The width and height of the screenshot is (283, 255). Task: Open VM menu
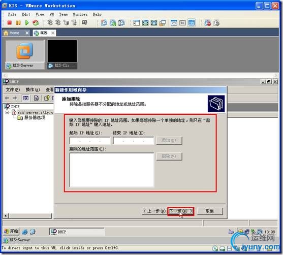click(x=52, y=14)
